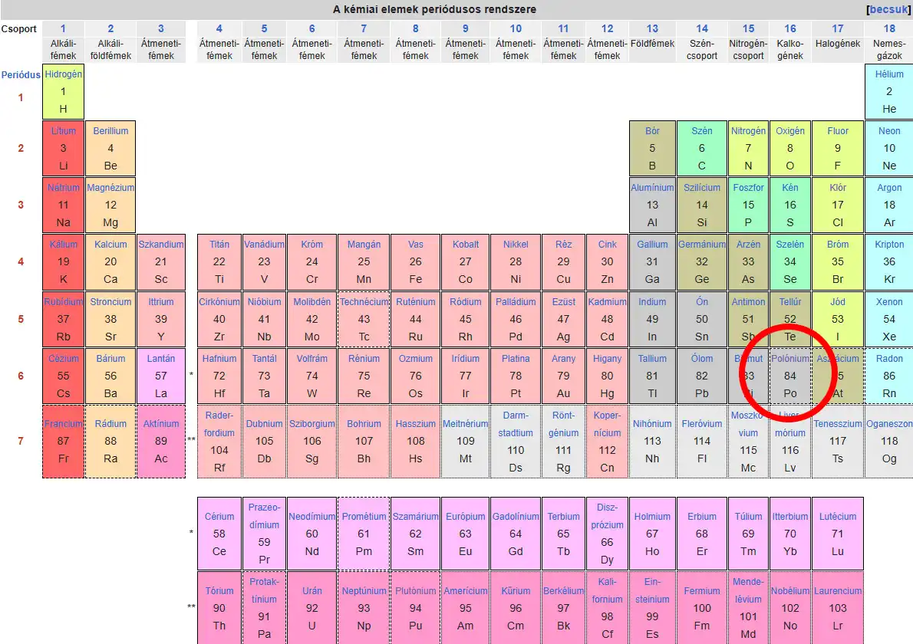913x644 pixels.
Task: Open the Oganeszon element link
Action: point(889,423)
